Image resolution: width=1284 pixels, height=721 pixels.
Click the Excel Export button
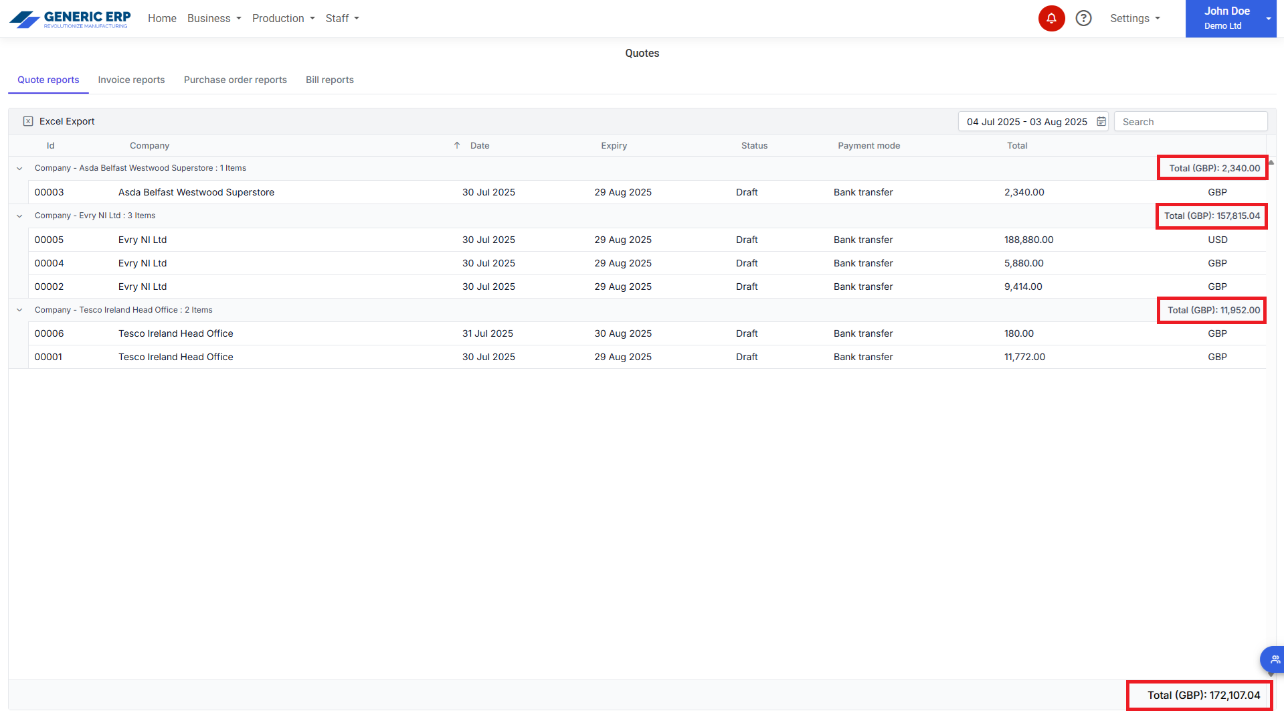[67, 121]
